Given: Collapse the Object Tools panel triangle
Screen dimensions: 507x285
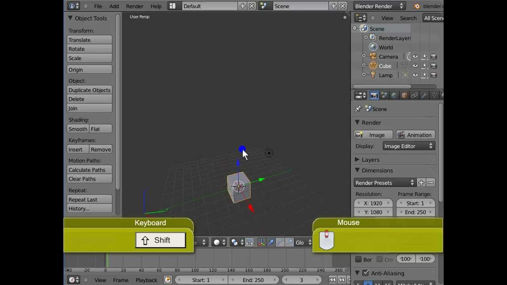Looking at the screenshot, I should [70, 18].
